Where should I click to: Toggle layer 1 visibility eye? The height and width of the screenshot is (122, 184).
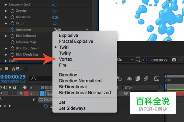point(1,93)
